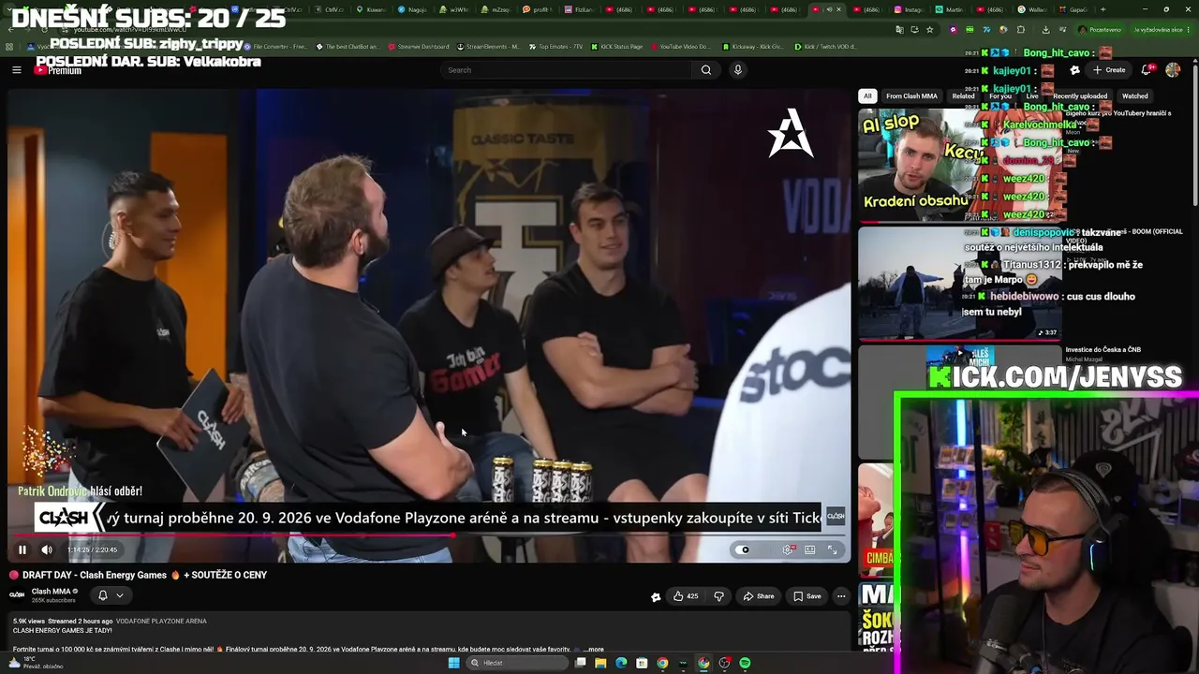Viewport: 1199px width, 674px height.
Task: Close the active YouTube tab
Action: point(838,9)
